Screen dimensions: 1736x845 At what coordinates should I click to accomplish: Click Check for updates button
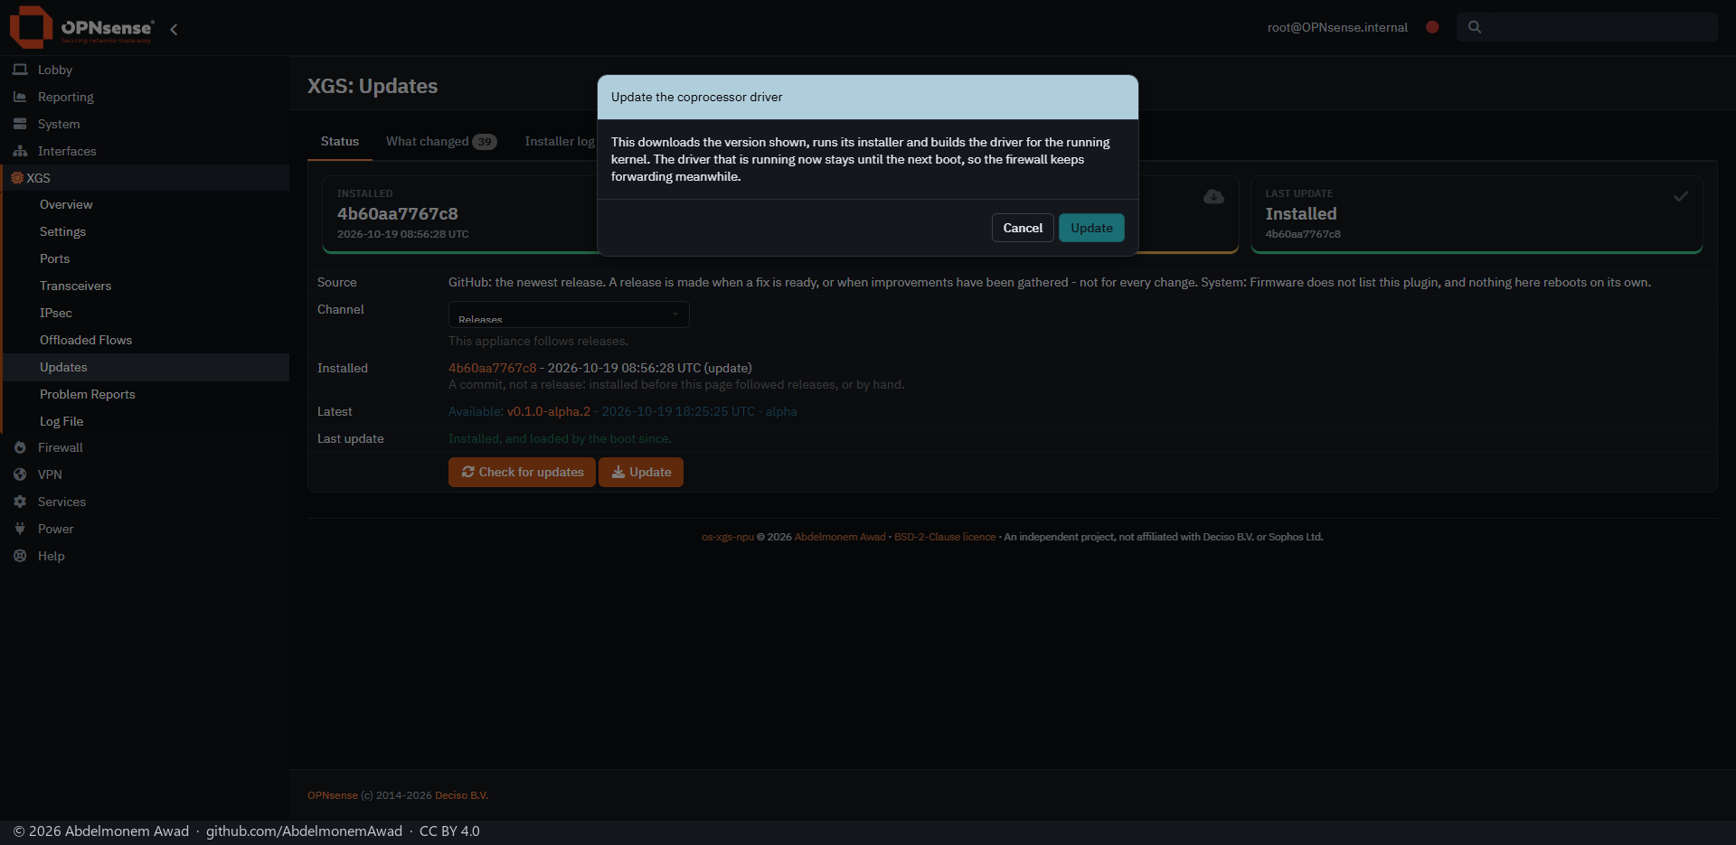click(x=522, y=472)
